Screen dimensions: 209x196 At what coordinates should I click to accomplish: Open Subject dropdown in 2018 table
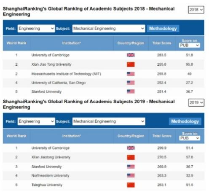109,29
